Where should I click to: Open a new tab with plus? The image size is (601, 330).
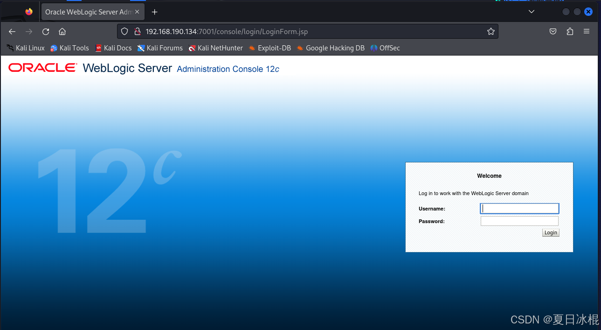155,12
